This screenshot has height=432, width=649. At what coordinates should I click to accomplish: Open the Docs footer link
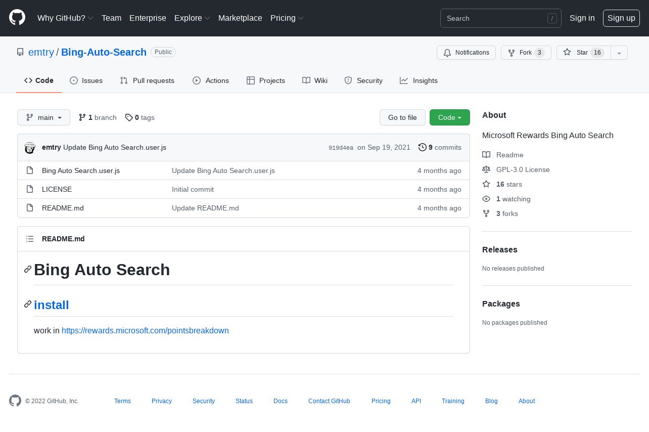pyautogui.click(x=281, y=401)
